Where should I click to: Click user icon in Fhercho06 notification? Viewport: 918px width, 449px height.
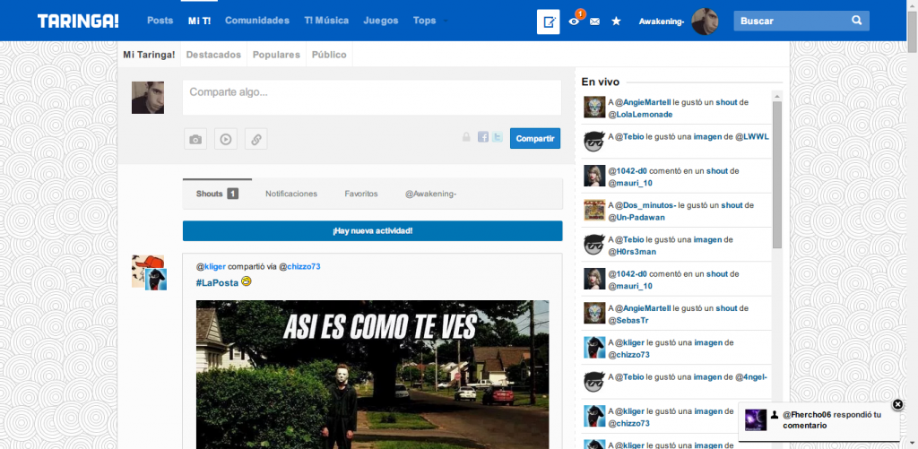coord(775,414)
